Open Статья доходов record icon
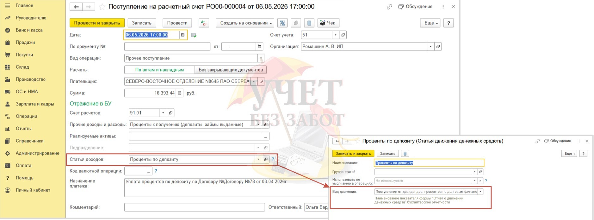This screenshot has height=220, width=594. [266, 159]
